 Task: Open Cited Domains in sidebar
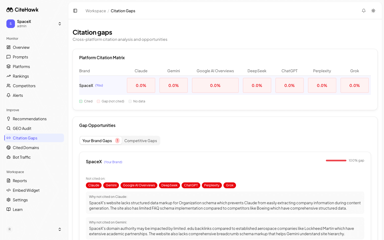[x=34, y=147]
